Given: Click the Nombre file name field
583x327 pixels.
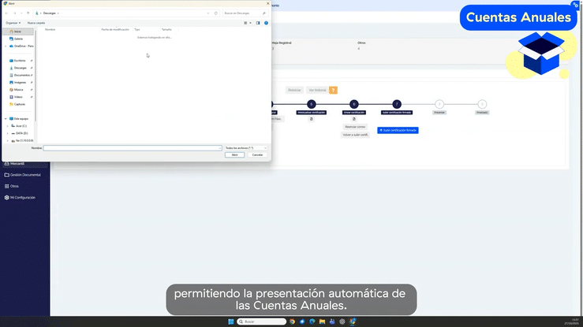Looking at the screenshot, I should (133, 148).
